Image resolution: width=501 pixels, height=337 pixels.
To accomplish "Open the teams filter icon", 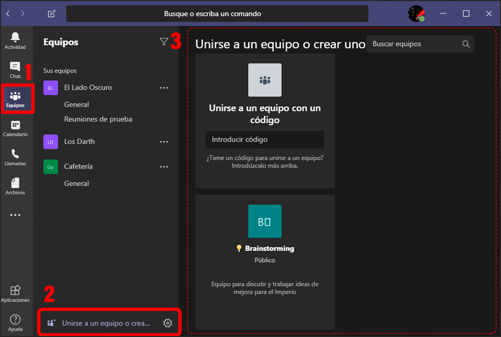I will tap(164, 41).
